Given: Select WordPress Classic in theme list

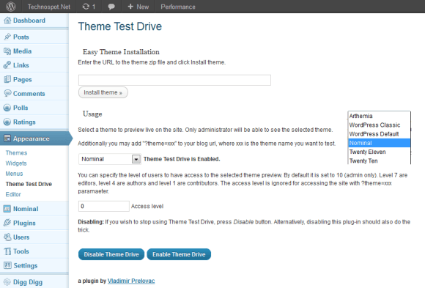Looking at the screenshot, I should pos(379,125).
